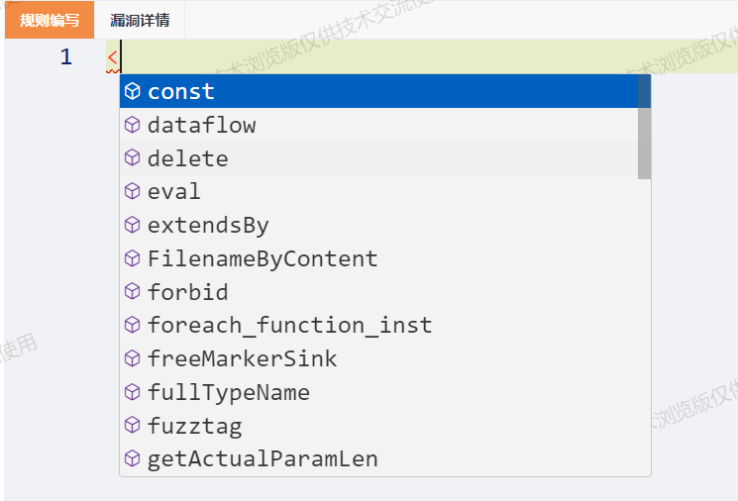Viewport: 738px width, 501px height.
Task: Click the cube icon next to forbid
Action: tap(133, 292)
